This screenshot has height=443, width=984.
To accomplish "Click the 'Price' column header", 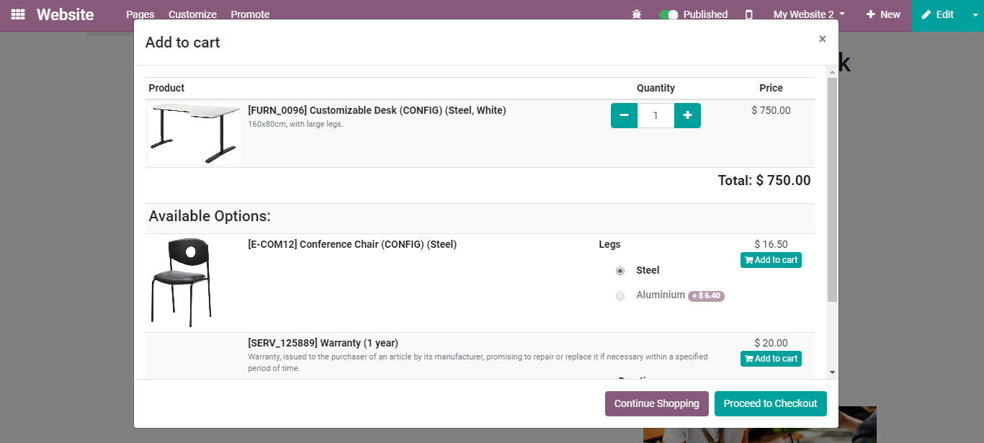I will (x=771, y=88).
